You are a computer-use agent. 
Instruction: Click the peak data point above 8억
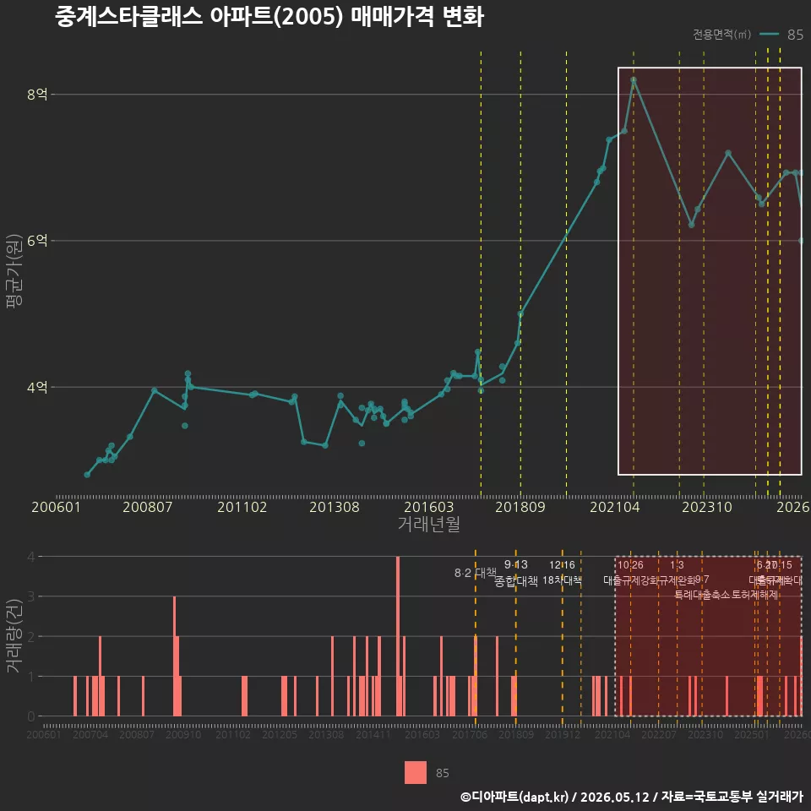[x=634, y=79]
